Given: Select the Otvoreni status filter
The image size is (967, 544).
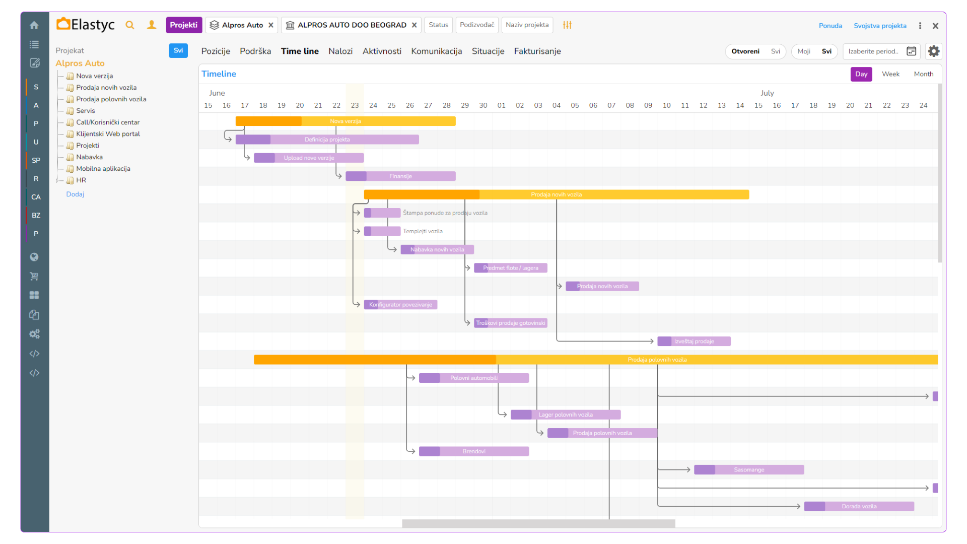Looking at the screenshot, I should tap(745, 51).
